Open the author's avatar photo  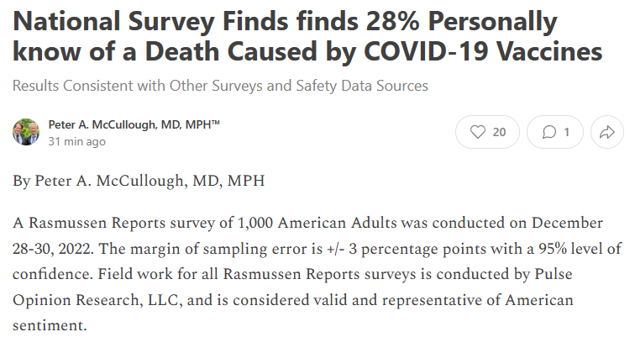[x=26, y=132]
